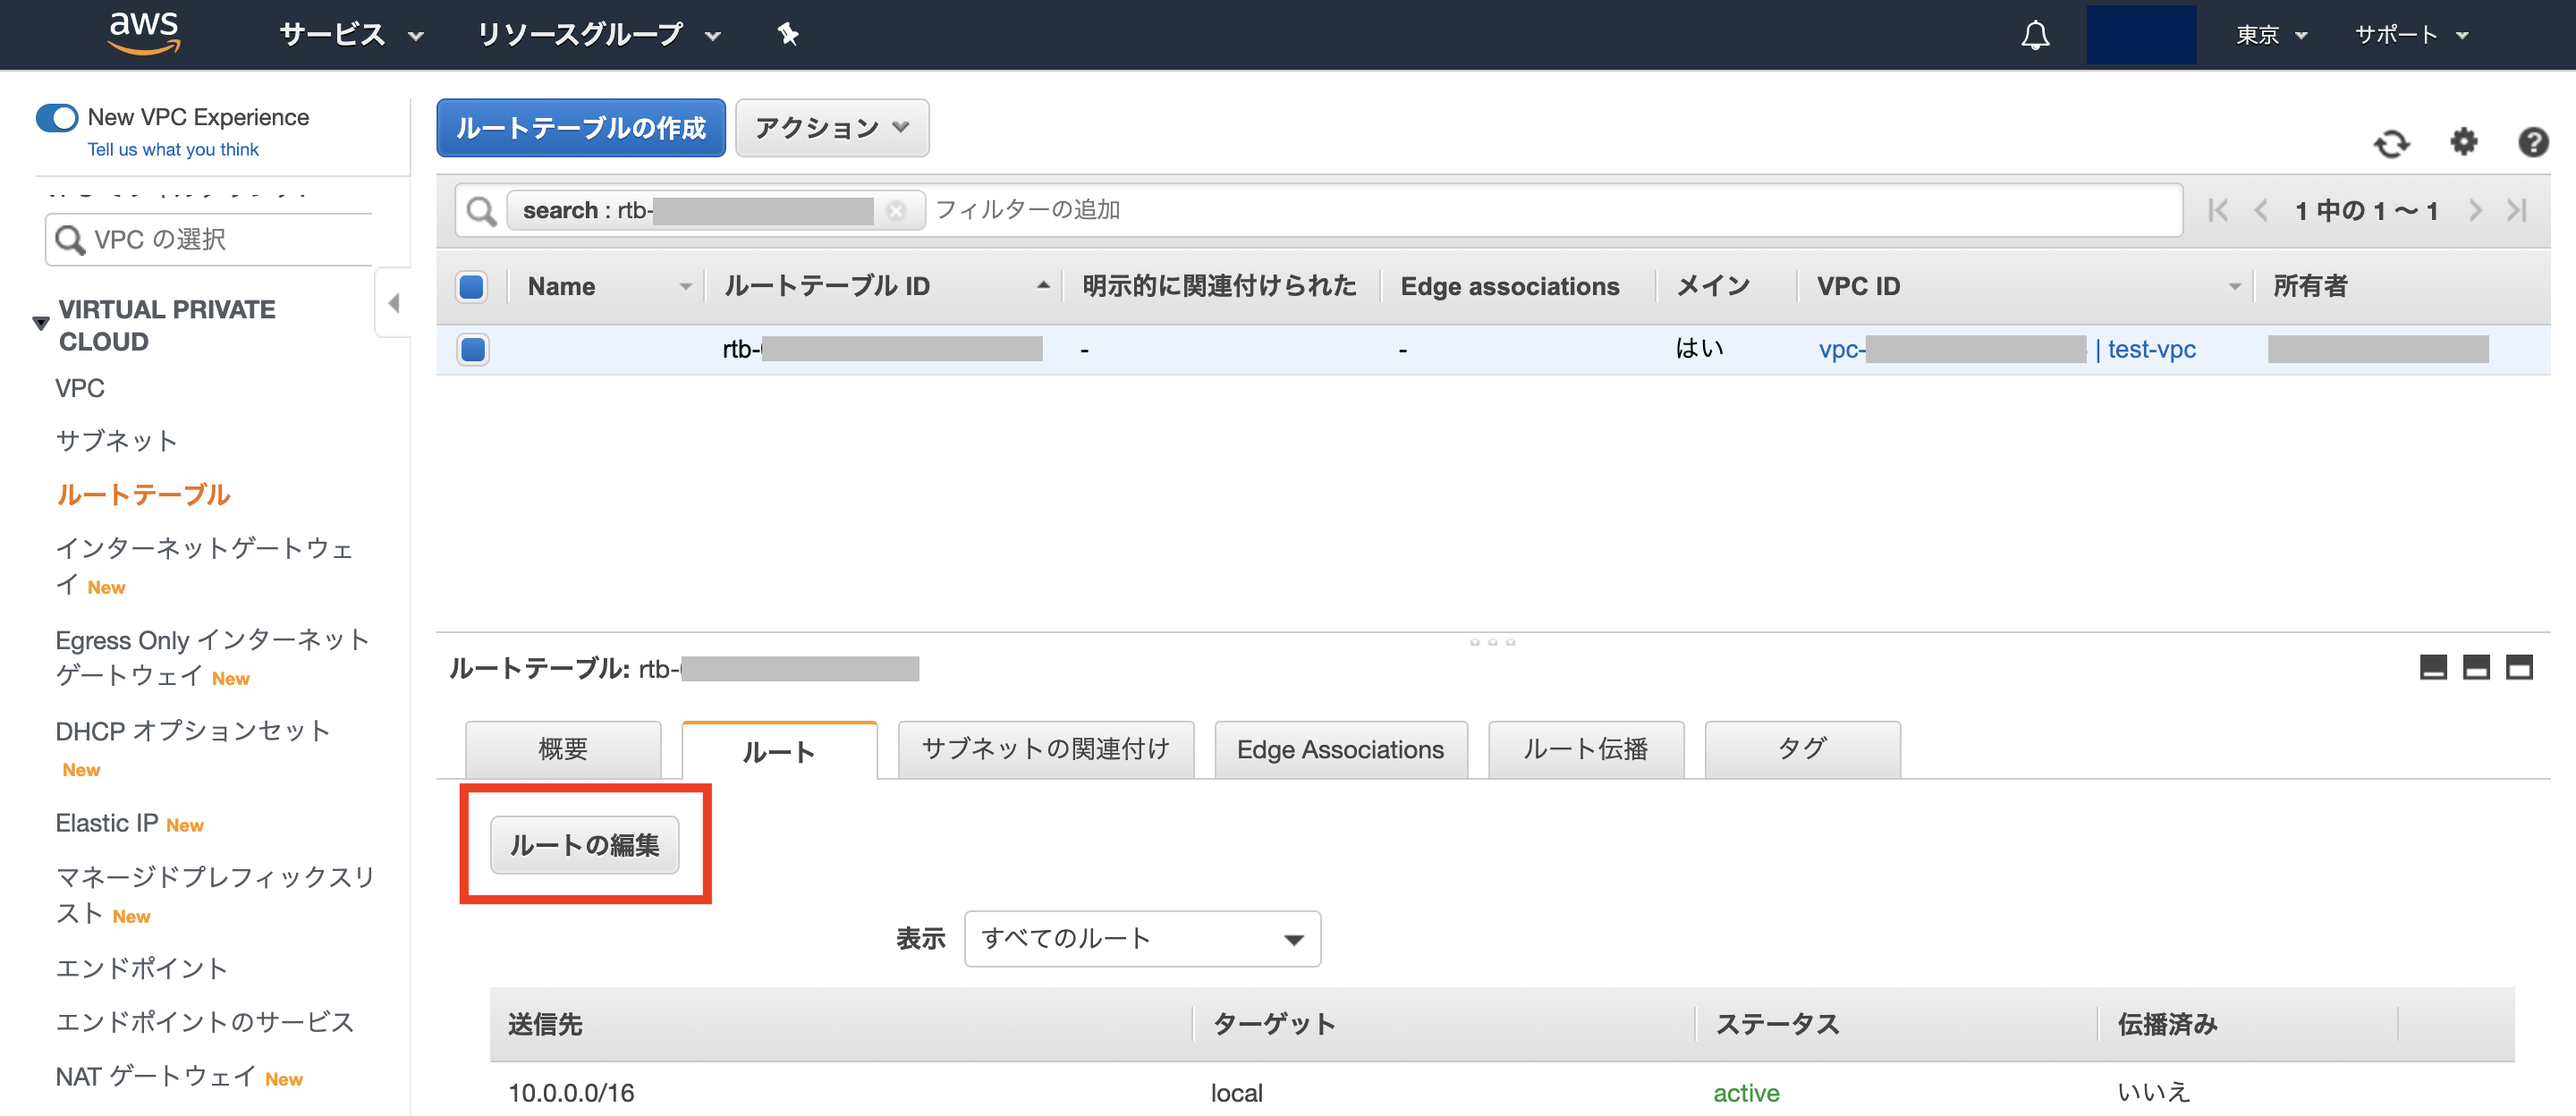
Task: Open the notifications bell
Action: [2035, 35]
